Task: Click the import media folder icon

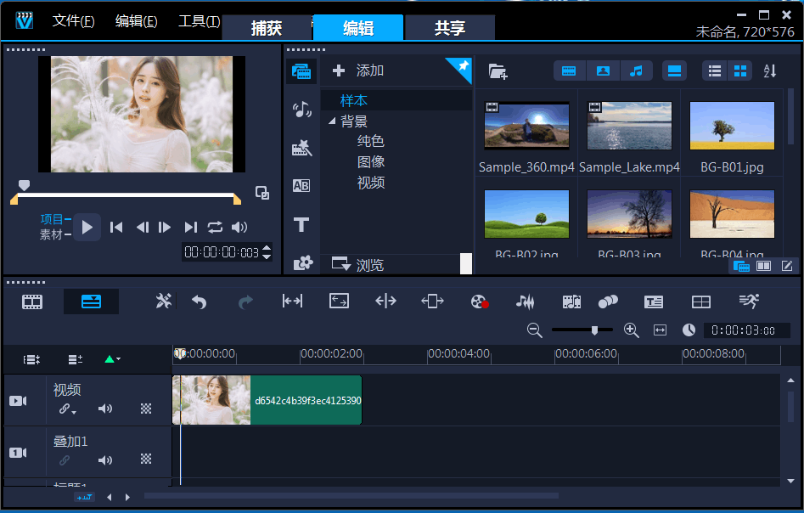Action: click(x=498, y=71)
